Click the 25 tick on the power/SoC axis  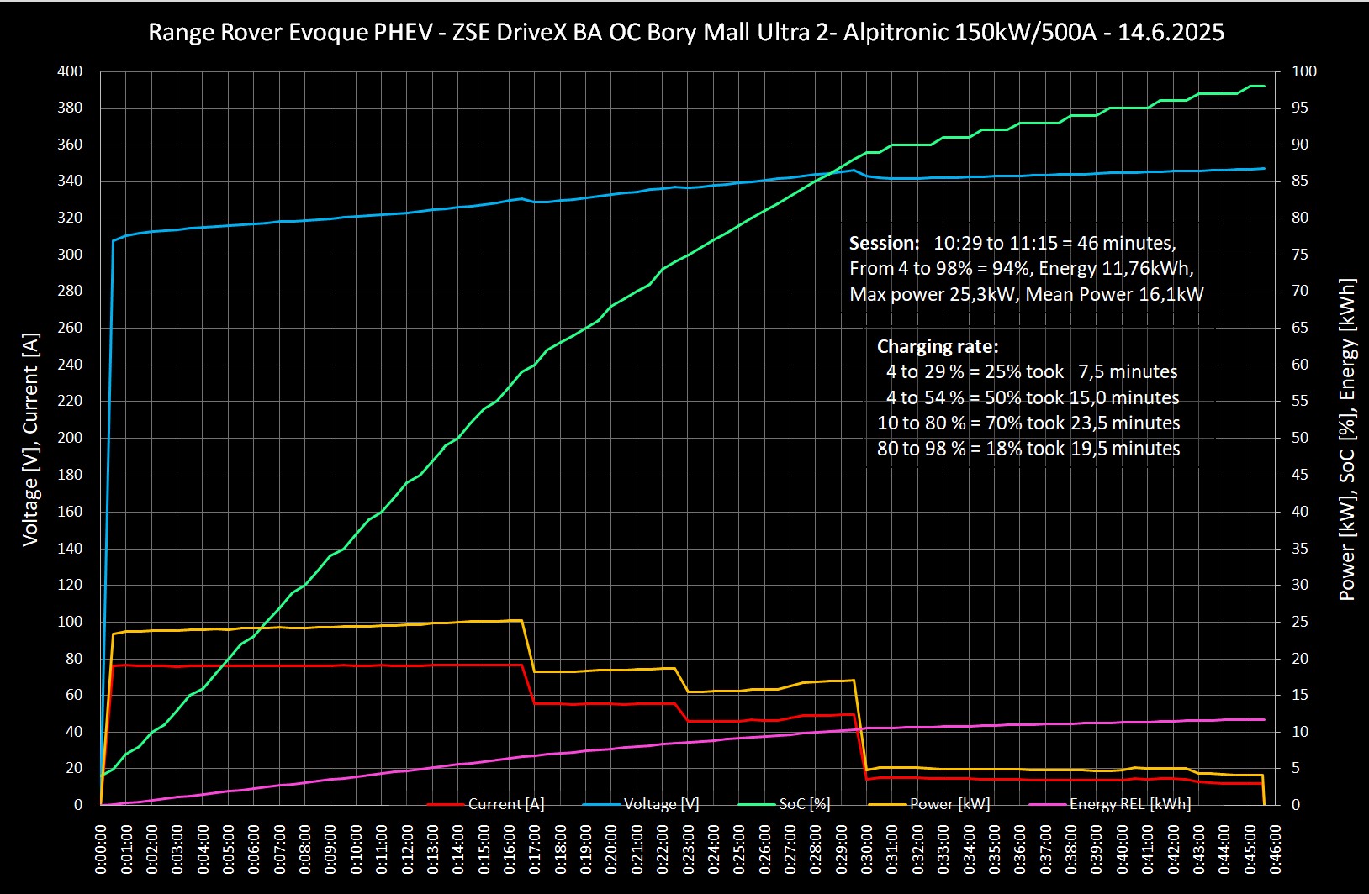[x=1300, y=622]
